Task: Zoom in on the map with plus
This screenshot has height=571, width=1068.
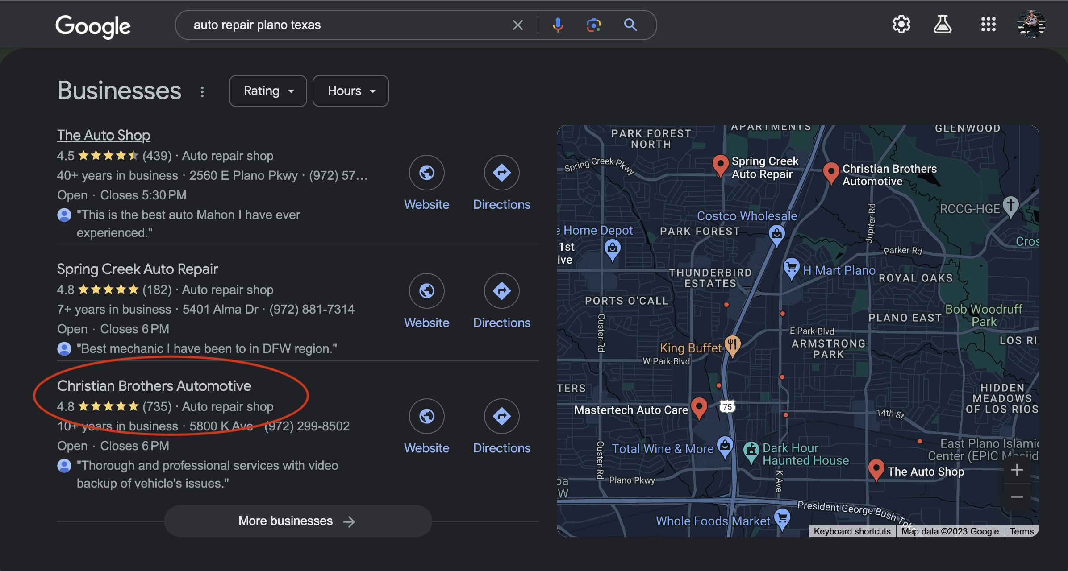Action: click(x=1017, y=470)
